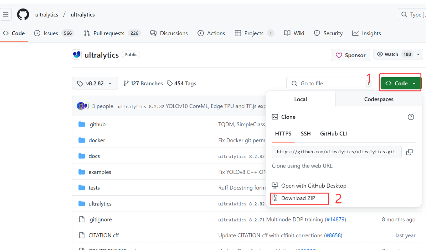
Task: Click the Sponsor button
Action: pyautogui.click(x=350, y=55)
